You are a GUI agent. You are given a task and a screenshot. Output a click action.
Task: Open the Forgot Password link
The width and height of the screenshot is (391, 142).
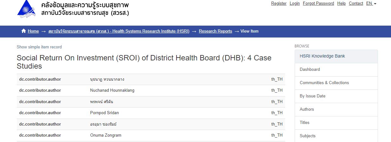click(318, 3)
